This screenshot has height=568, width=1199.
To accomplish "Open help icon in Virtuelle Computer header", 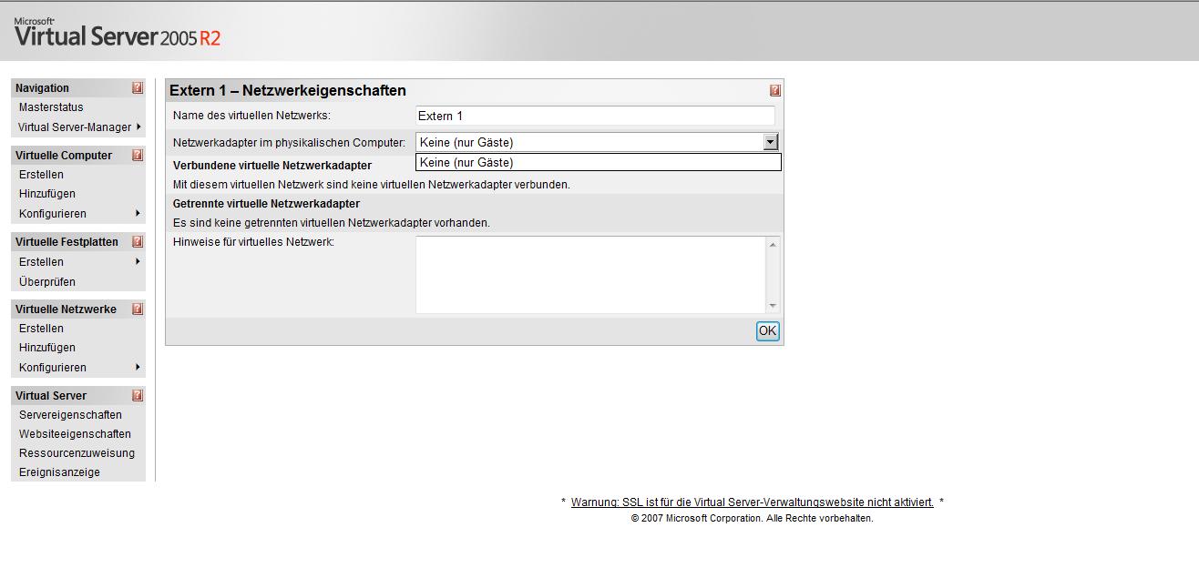I will 138,156.
